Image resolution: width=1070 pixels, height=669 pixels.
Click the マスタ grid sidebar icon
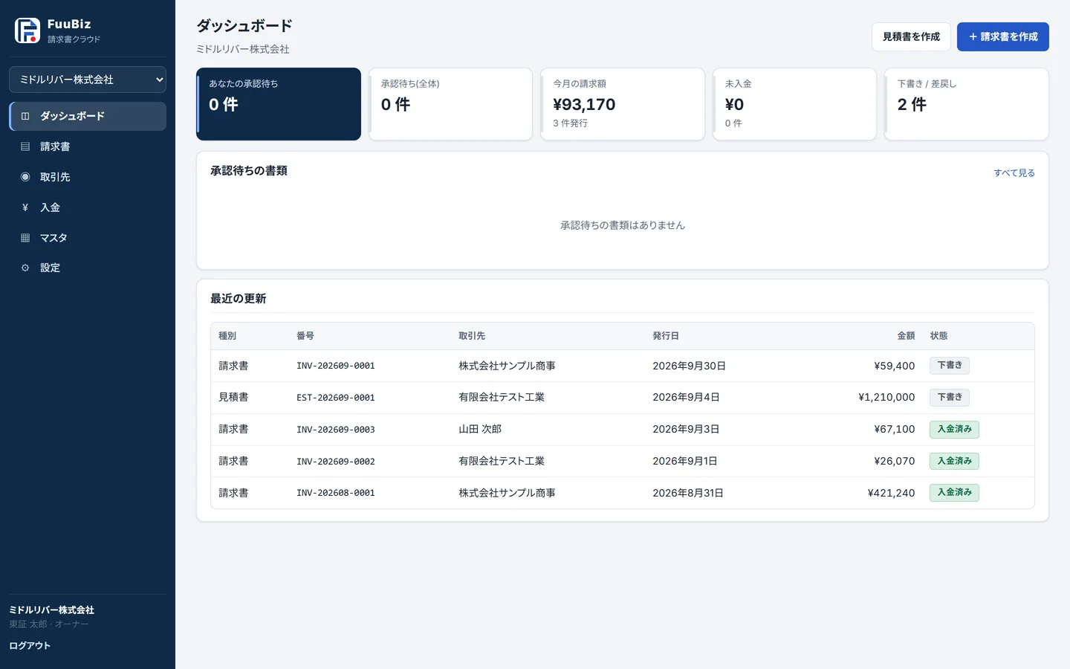tap(25, 238)
